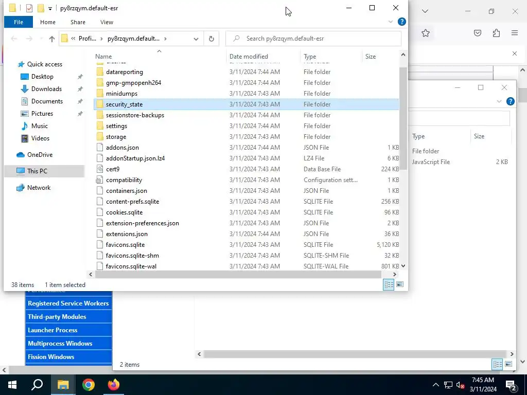Select the minidumps folder icon
The height and width of the screenshot is (395, 527).
coord(99,94)
